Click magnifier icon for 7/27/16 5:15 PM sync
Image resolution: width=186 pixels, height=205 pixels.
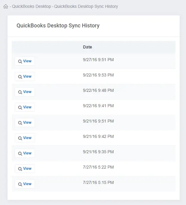(20, 184)
